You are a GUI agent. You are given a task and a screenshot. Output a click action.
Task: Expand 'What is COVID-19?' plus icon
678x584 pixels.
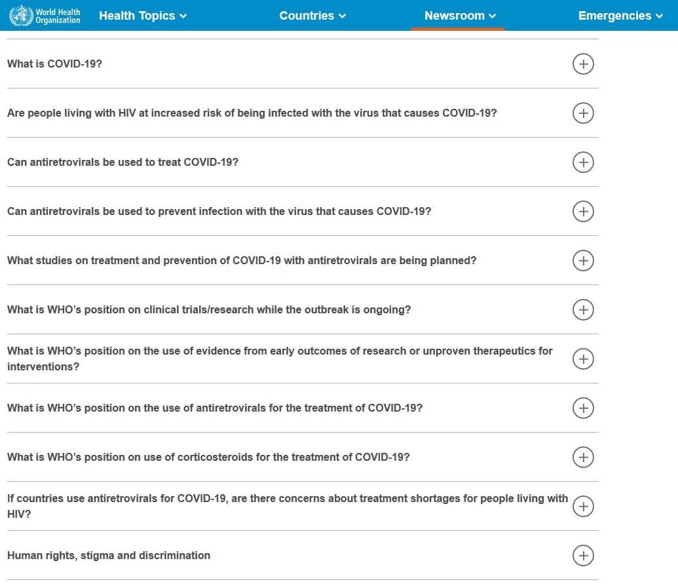click(583, 64)
